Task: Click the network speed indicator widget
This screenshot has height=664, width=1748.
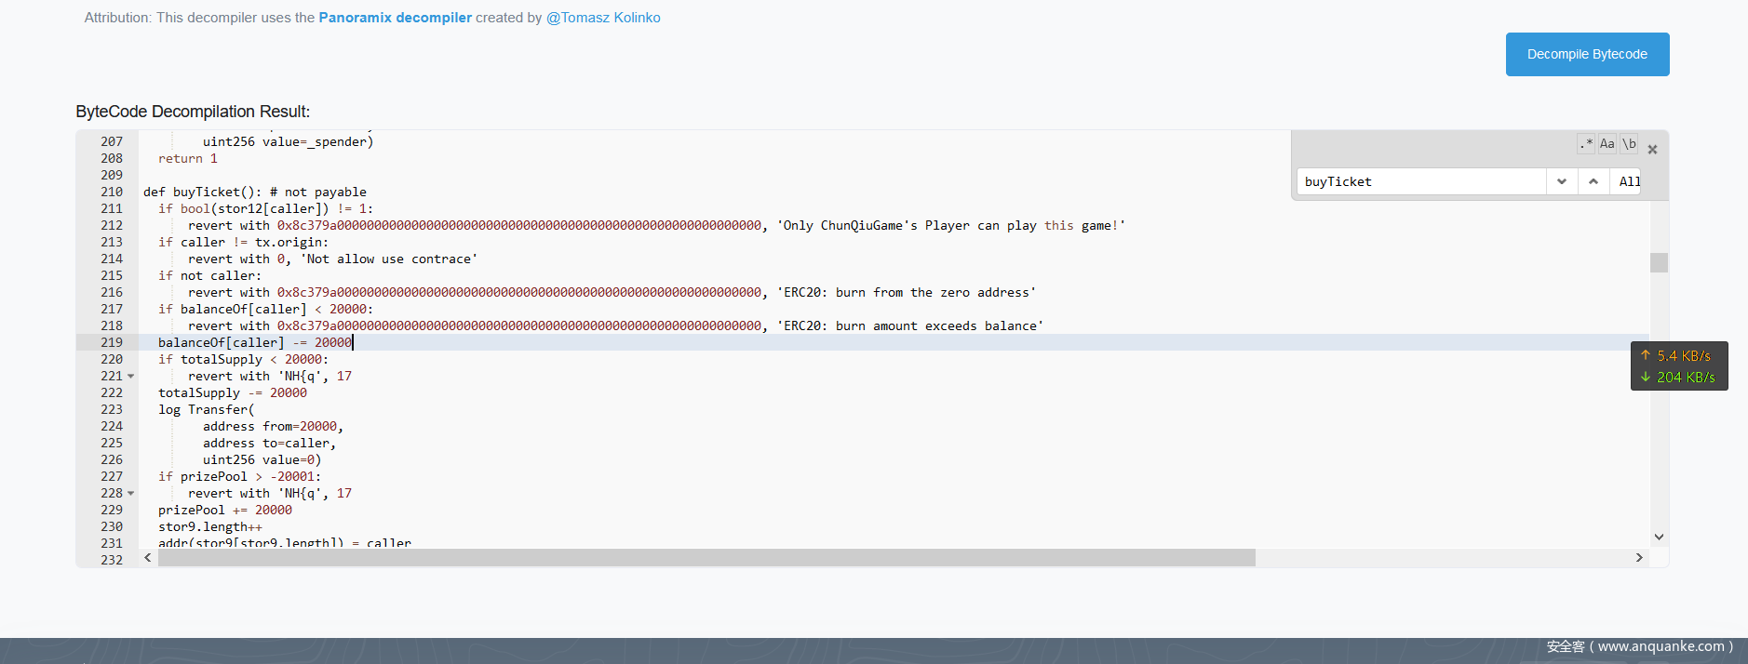Action: 1679,366
